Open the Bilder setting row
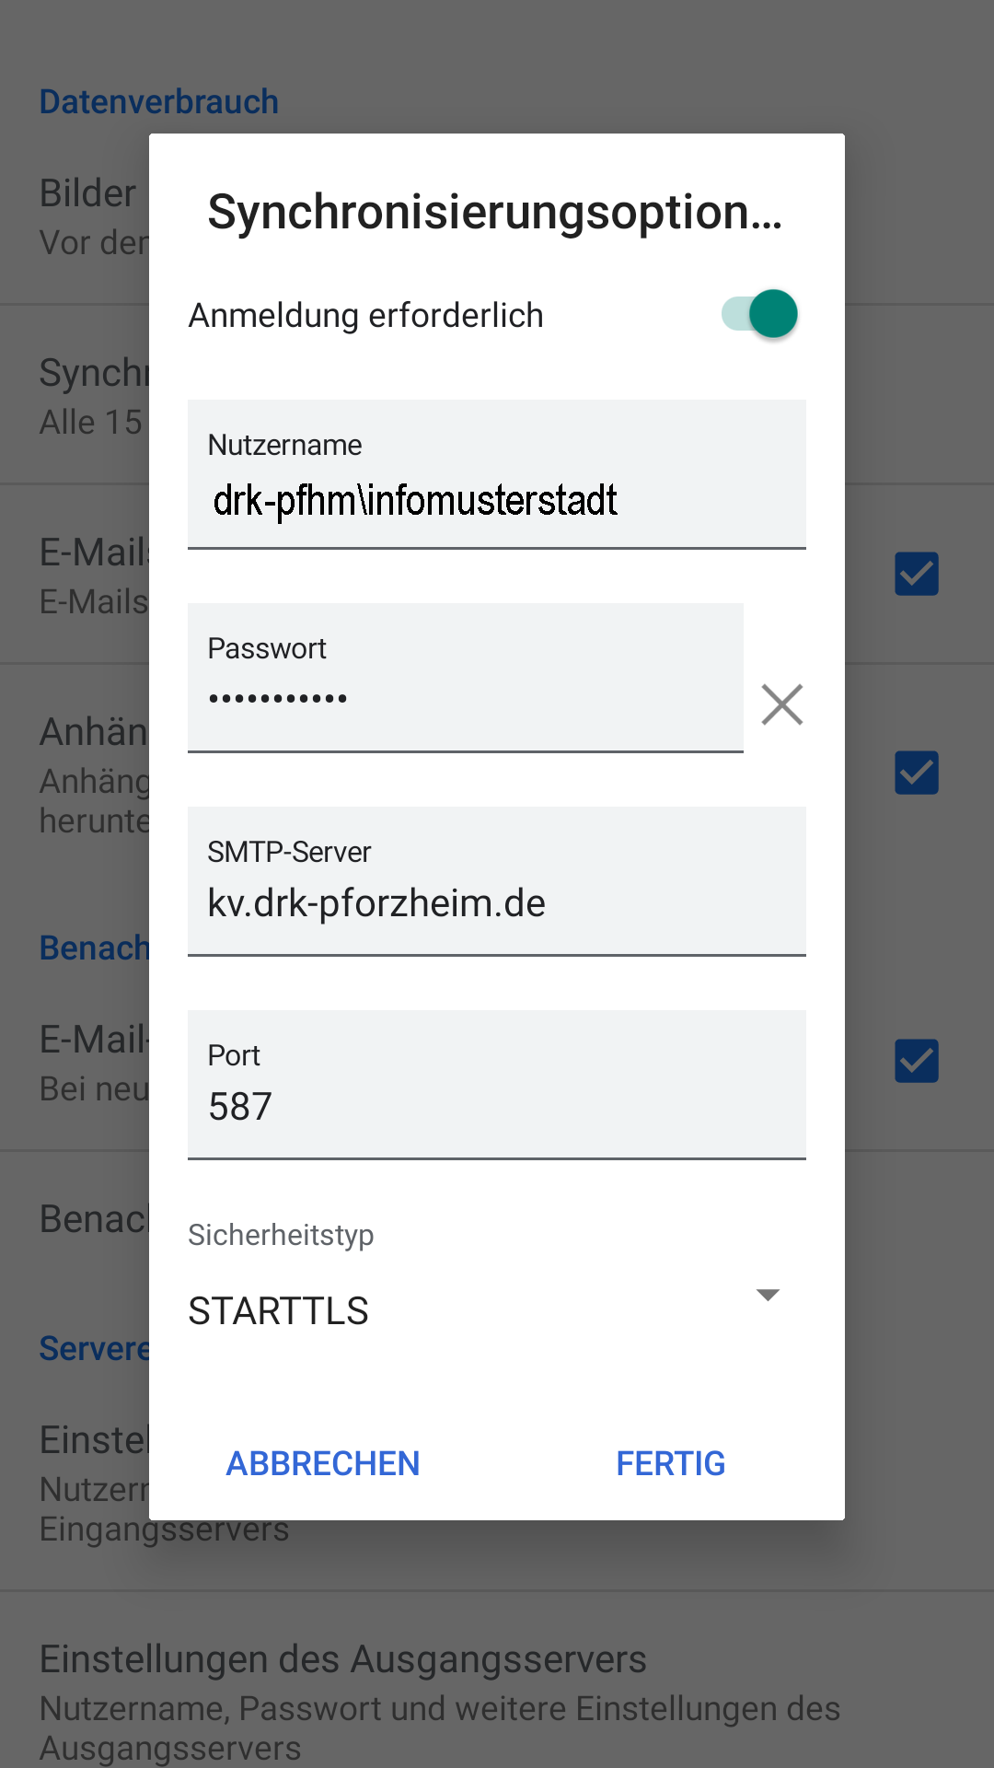This screenshot has height=1768, width=994. point(497,216)
